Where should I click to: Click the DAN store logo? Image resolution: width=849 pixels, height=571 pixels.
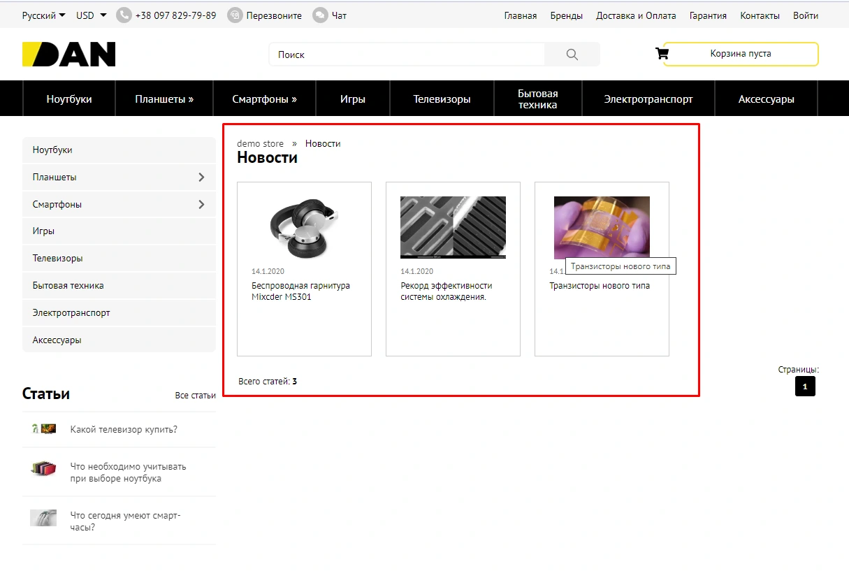(69, 55)
